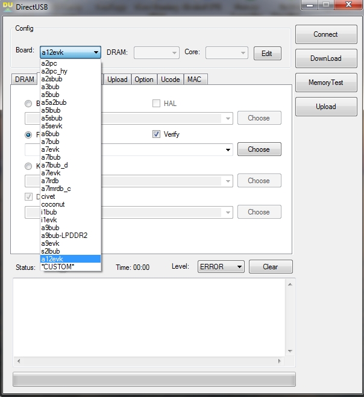364x397 pixels.
Task: Select the first radio button above Verify row
Action: (28, 104)
